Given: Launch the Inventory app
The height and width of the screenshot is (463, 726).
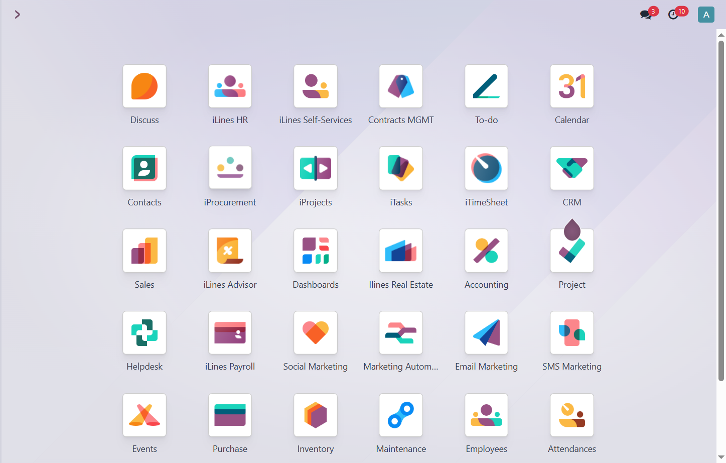Looking at the screenshot, I should click(x=316, y=415).
